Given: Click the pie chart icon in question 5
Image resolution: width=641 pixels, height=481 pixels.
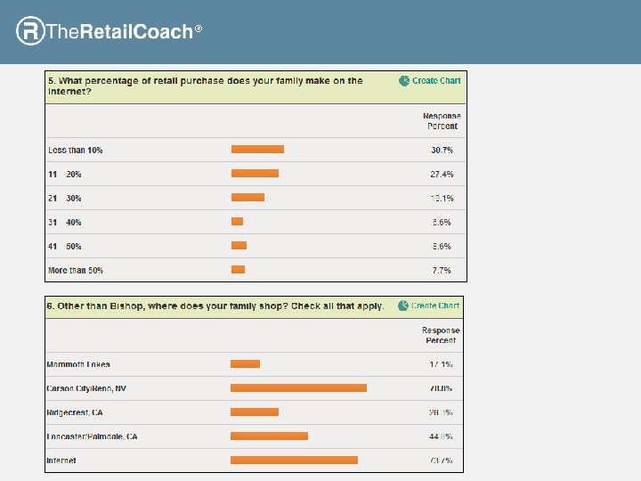Looking at the screenshot, I should tap(404, 80).
